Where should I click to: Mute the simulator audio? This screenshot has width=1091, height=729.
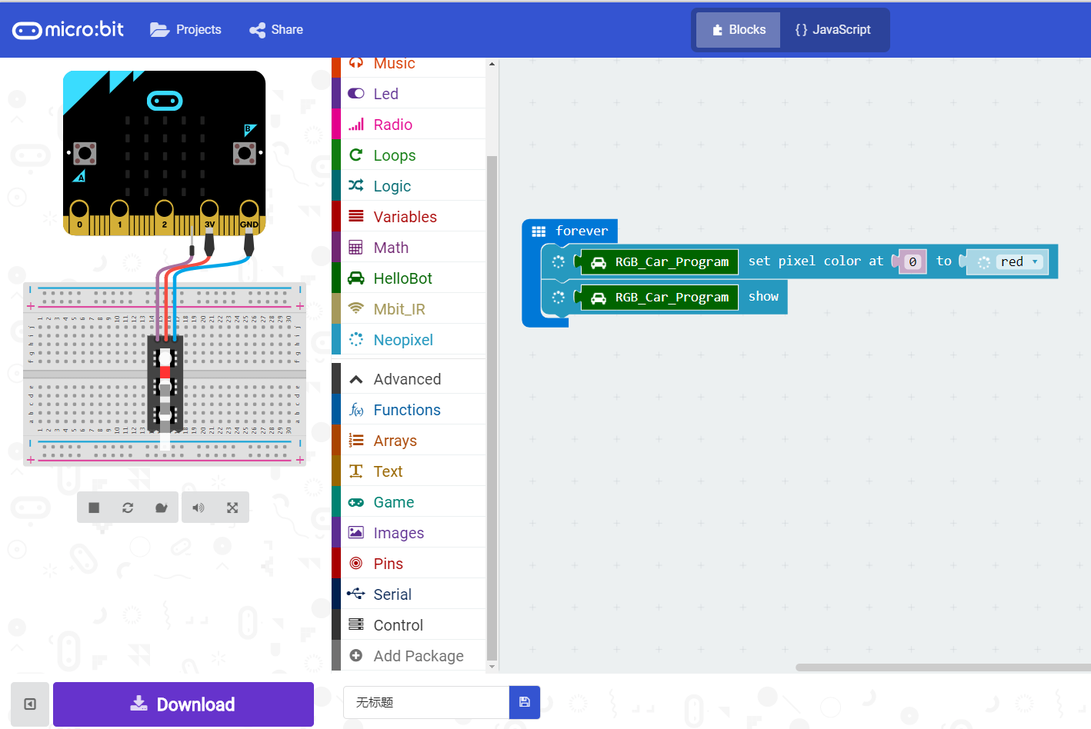[199, 508]
